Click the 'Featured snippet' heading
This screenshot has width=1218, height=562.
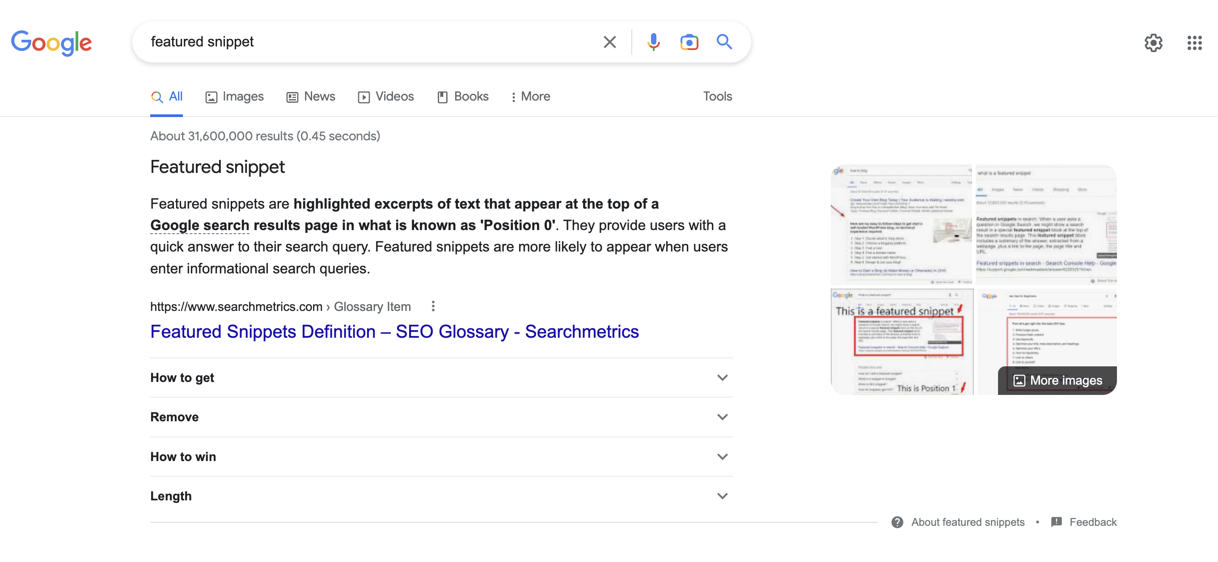(x=217, y=167)
